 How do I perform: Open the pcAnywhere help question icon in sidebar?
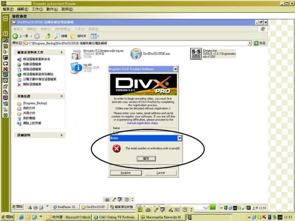[6, 34]
